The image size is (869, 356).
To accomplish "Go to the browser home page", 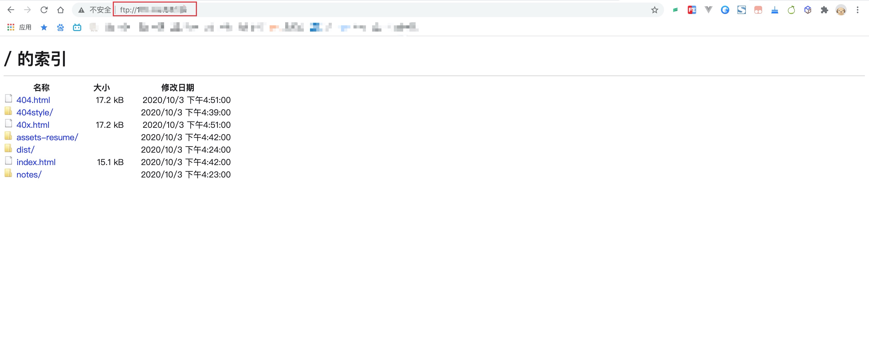I will [x=60, y=10].
